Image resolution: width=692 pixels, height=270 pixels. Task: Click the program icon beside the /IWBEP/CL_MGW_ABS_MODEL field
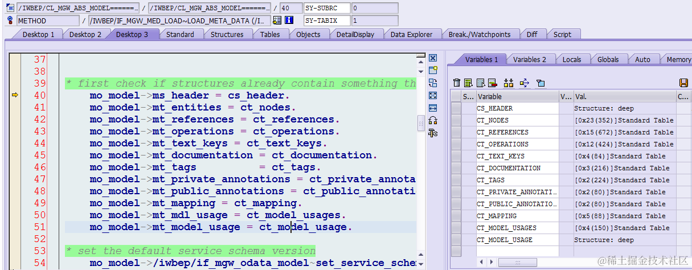10,9
